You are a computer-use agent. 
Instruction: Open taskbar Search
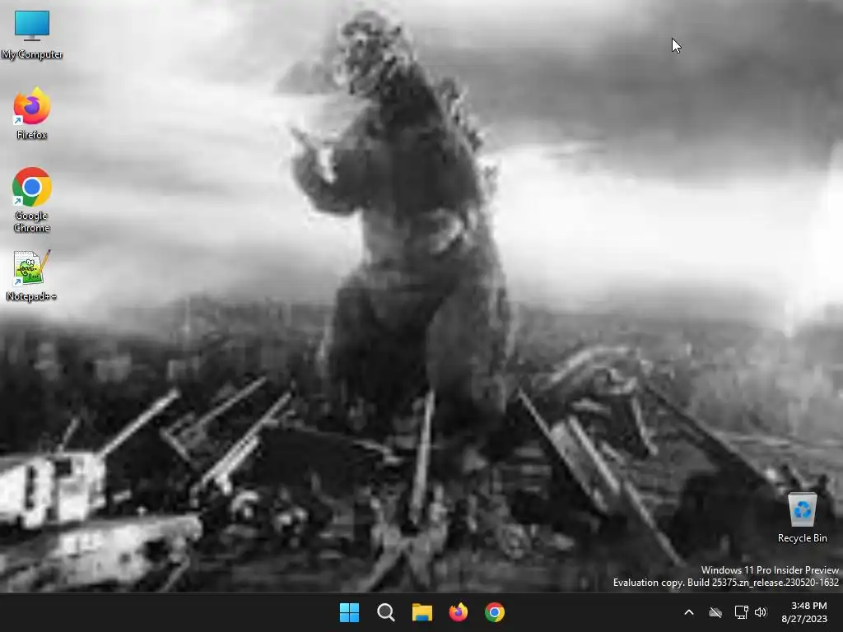click(x=385, y=612)
